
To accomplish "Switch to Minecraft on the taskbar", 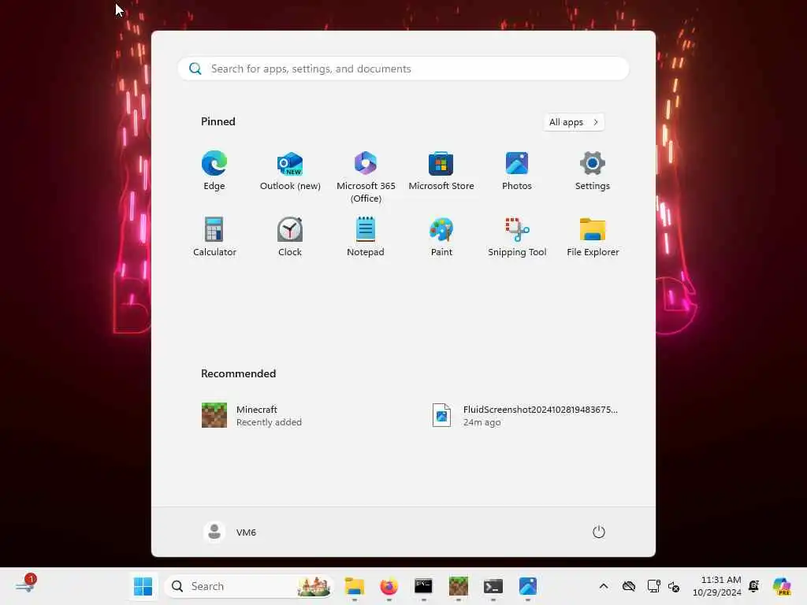I will pos(458,586).
